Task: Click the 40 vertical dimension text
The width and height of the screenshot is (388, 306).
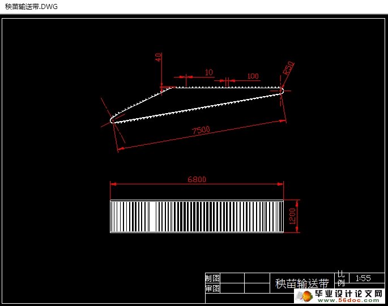Action: click(x=158, y=57)
